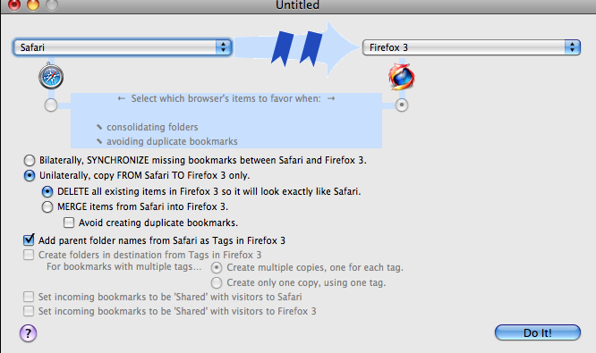Select Create multiple copies, one for each tag
The image size is (596, 353).
(x=217, y=267)
